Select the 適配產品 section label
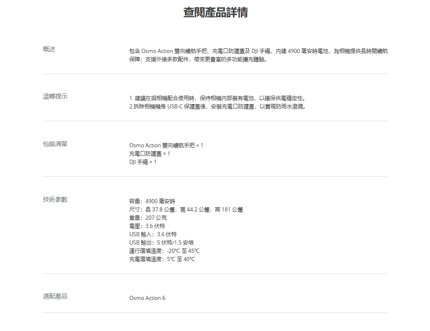The height and width of the screenshot is (331, 430). pos(55,296)
